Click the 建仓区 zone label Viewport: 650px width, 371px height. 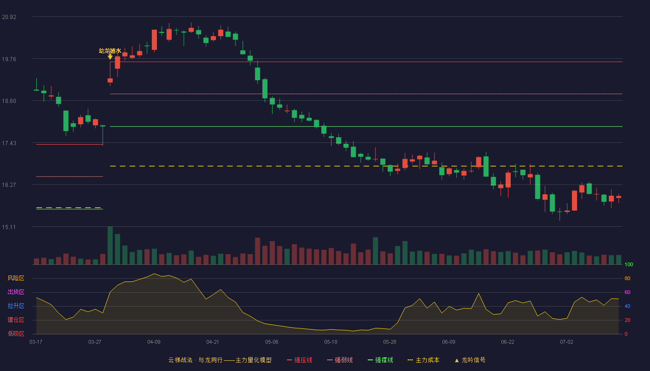16,320
